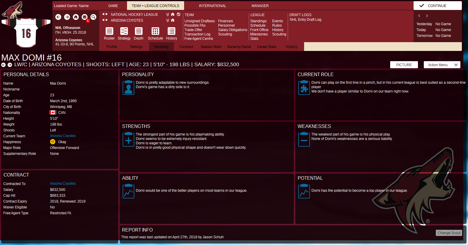Image resolution: width=468 pixels, height=245 pixels.
Task: Switch to the Ratings tab
Action: point(136,47)
